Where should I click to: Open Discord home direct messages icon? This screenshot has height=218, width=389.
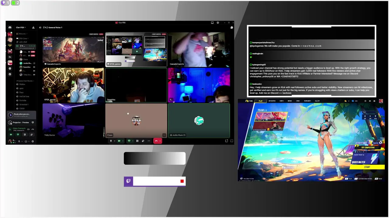click(x=10, y=27)
